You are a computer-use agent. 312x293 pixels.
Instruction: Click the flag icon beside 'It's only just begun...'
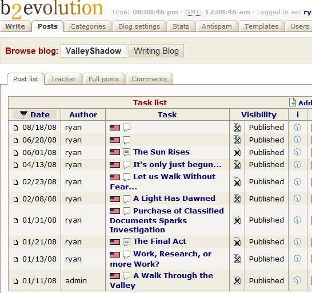(x=115, y=165)
